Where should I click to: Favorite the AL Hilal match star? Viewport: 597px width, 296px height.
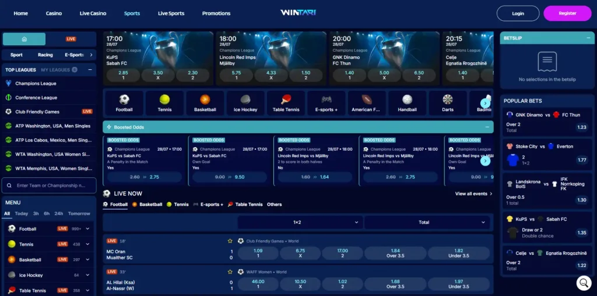(230, 272)
